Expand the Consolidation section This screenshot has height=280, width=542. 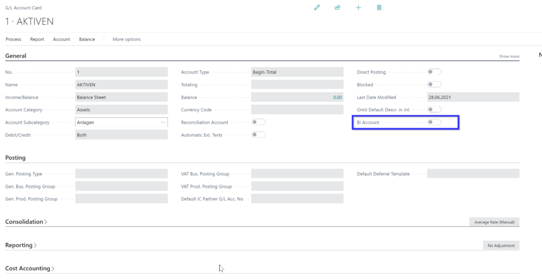click(x=26, y=222)
